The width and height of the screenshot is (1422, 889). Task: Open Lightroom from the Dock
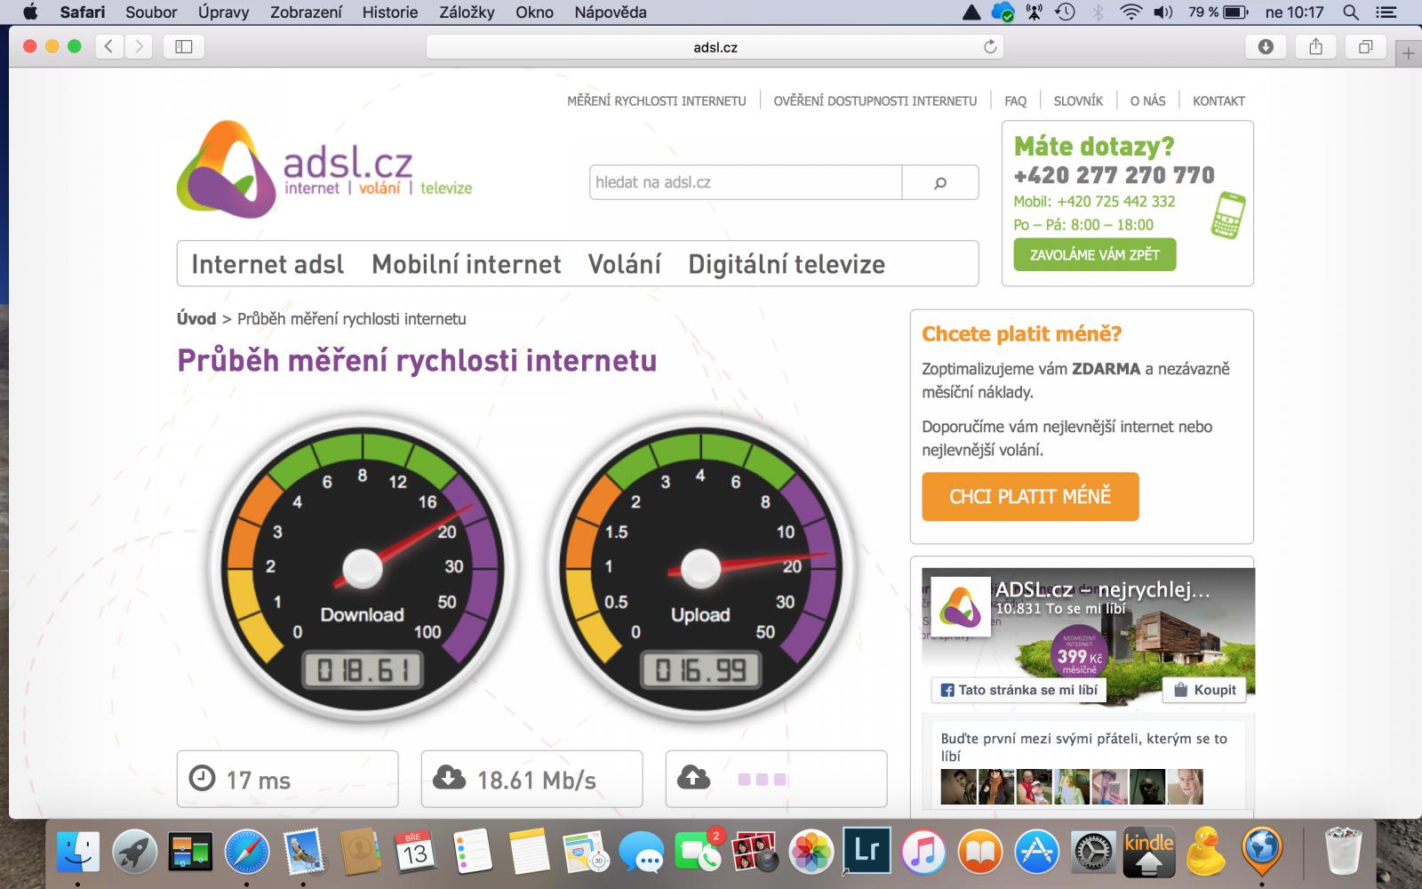click(867, 852)
